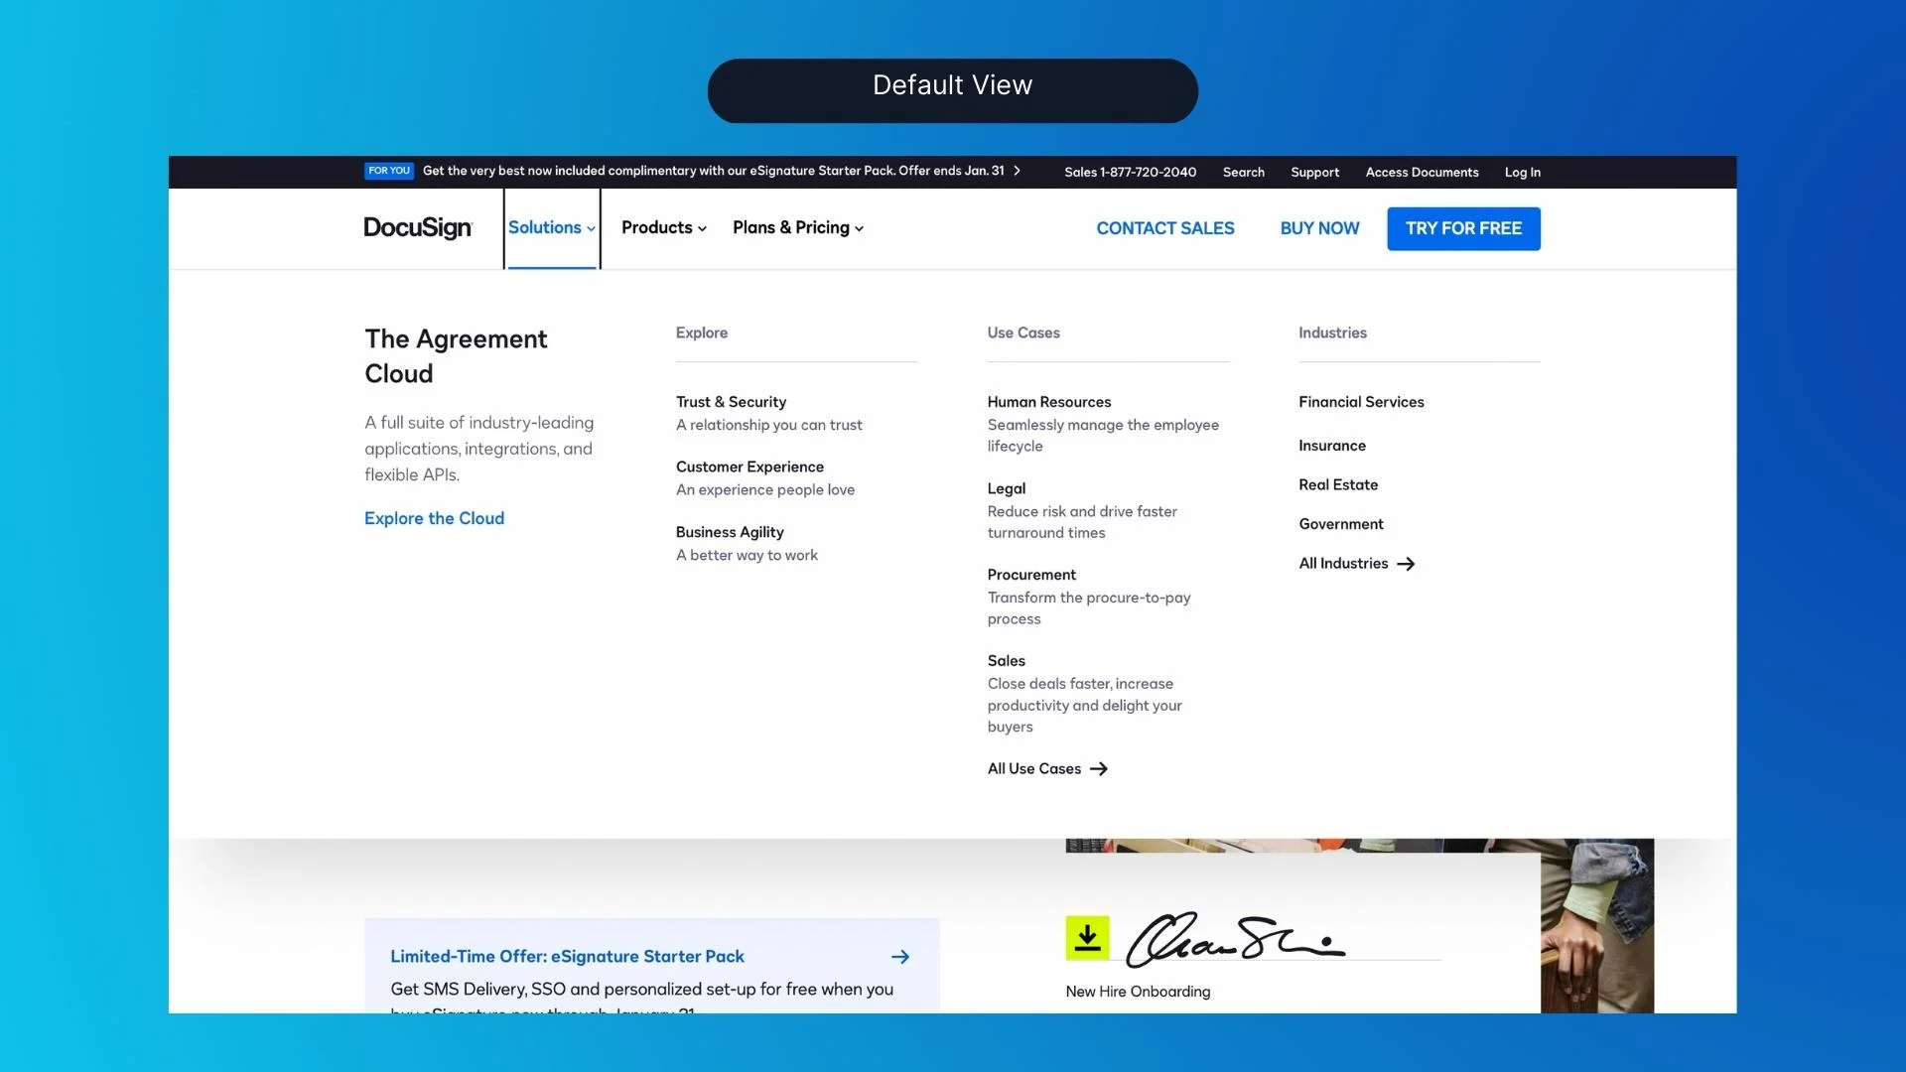The height and width of the screenshot is (1072, 1906).
Task: Open All Use Cases
Action: coord(1047,769)
